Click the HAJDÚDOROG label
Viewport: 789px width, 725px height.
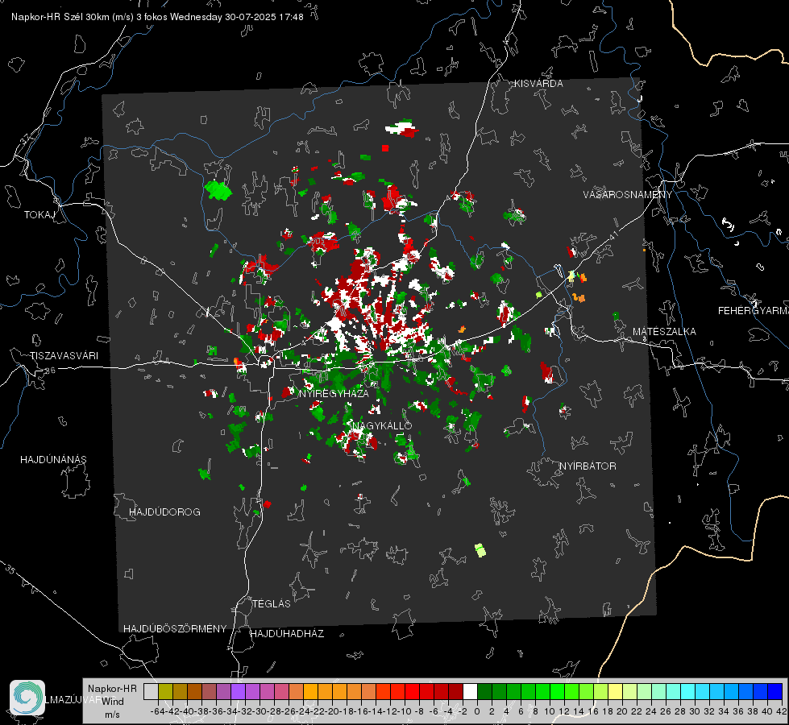(x=164, y=512)
